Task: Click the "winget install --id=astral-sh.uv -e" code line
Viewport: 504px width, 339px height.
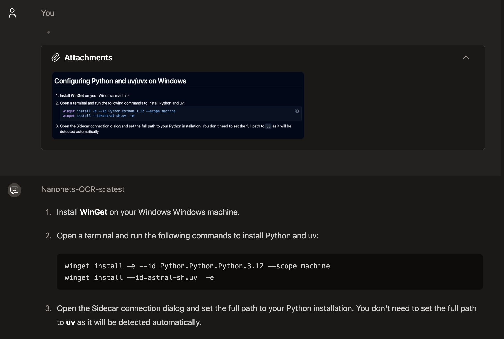Action: coord(139,278)
